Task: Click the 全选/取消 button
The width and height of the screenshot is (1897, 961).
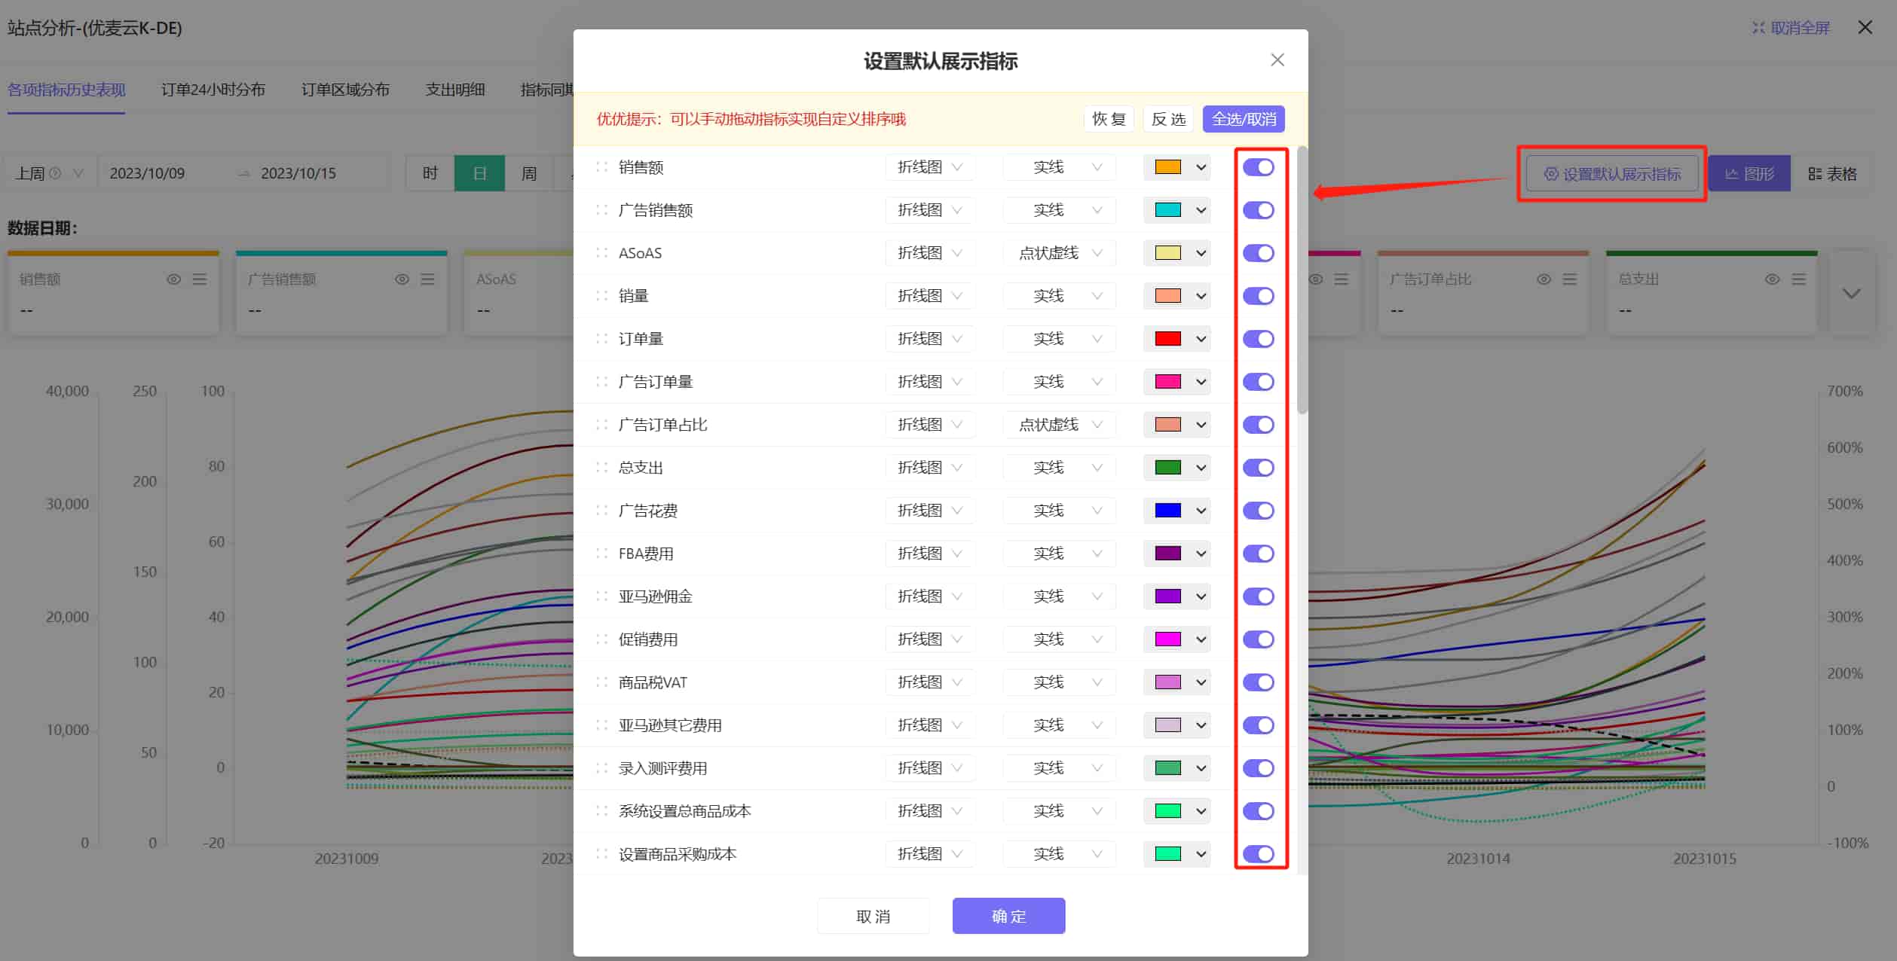Action: (1244, 119)
